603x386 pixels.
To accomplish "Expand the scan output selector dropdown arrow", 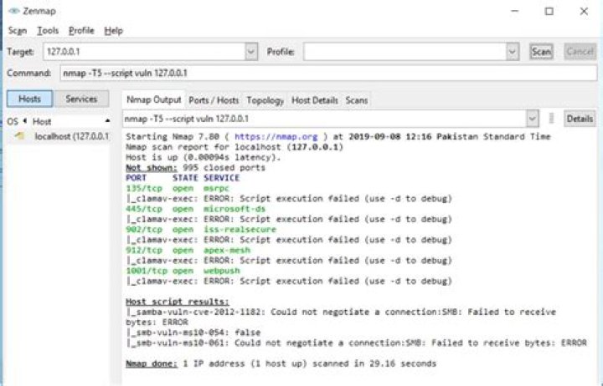I will pyautogui.click(x=533, y=119).
